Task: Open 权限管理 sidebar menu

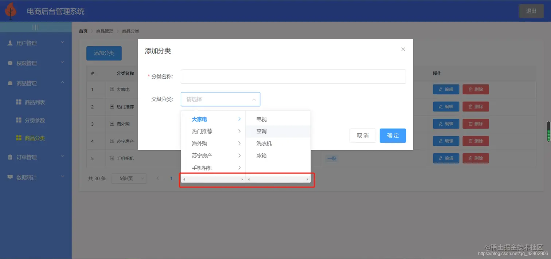Action: (36, 63)
